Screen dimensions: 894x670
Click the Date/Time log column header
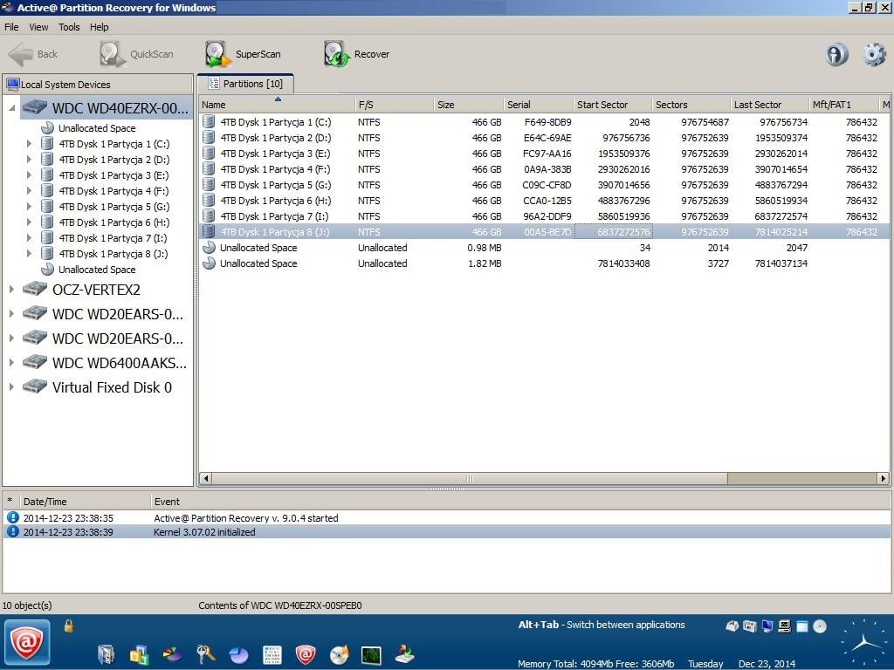85,502
